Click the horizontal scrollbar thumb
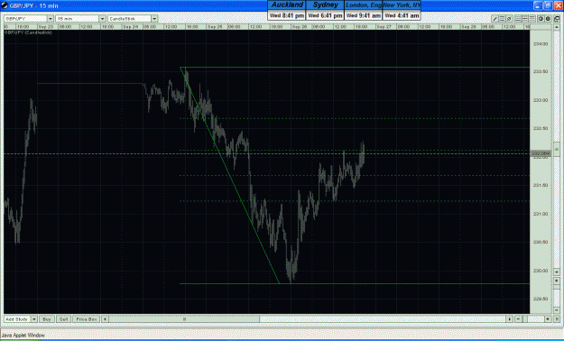 [x=184, y=319]
